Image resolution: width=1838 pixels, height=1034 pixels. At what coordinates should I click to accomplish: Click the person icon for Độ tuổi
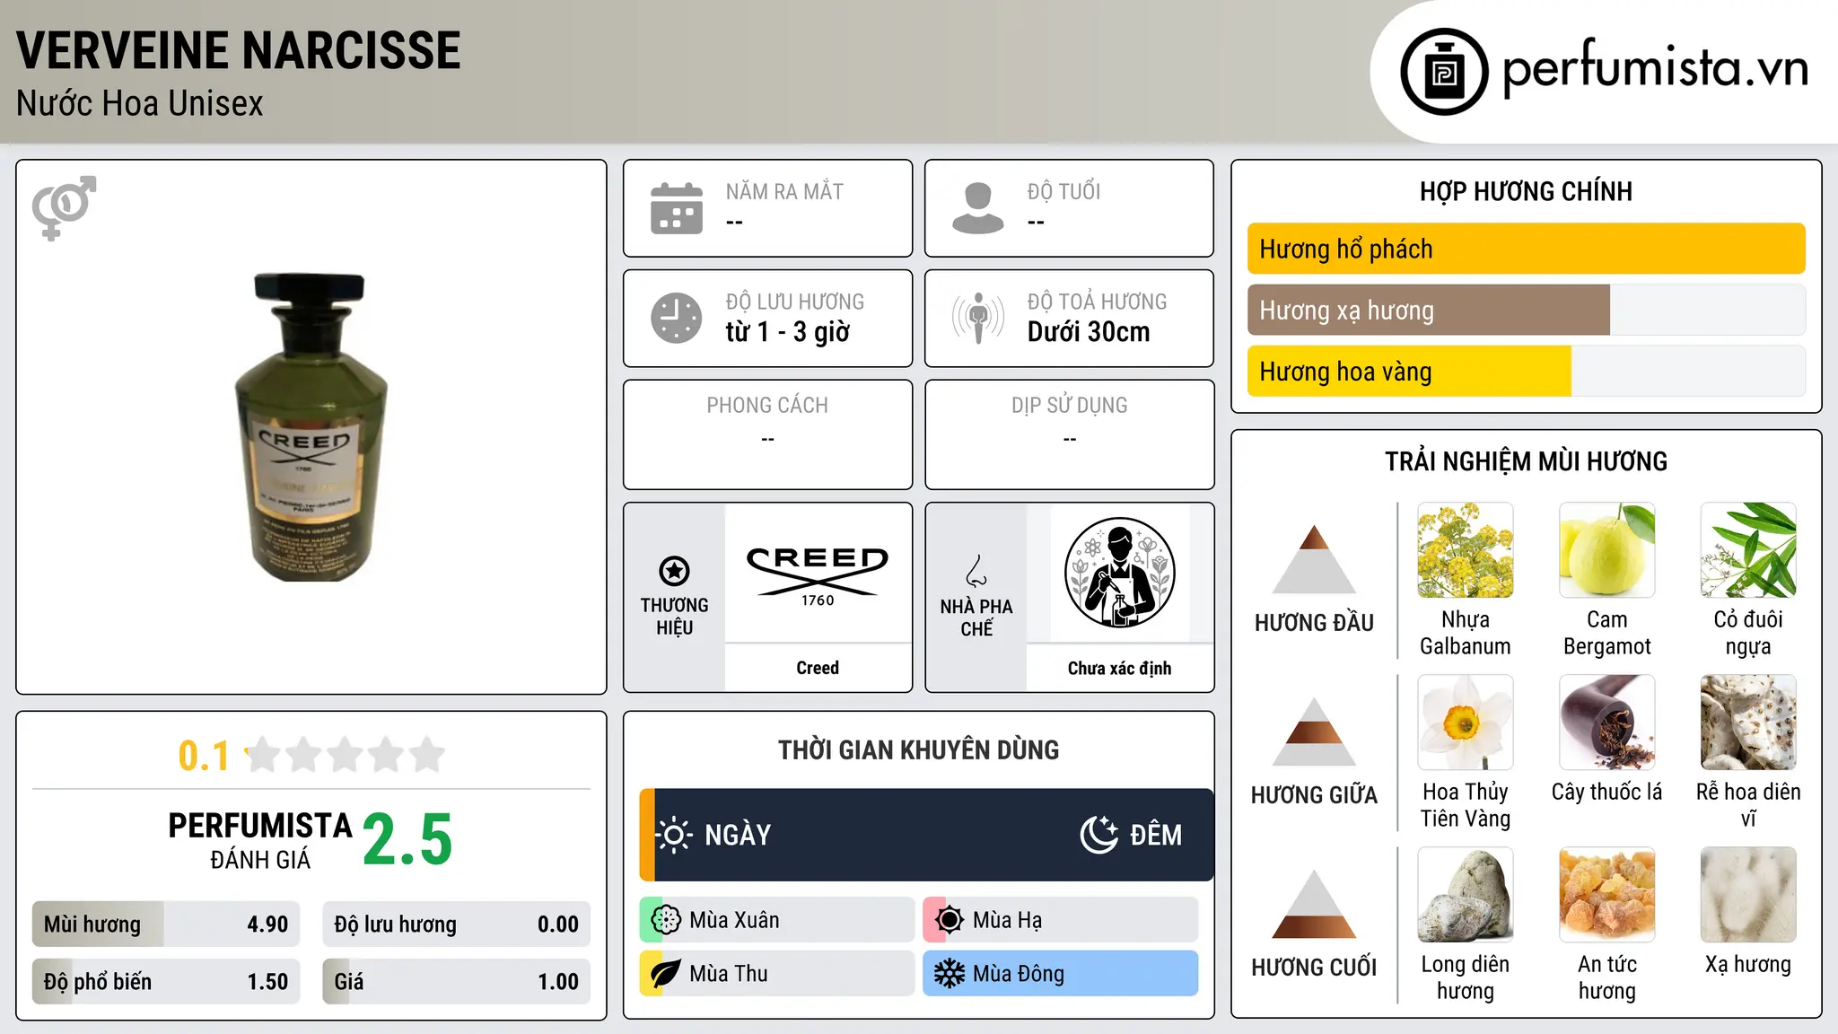pos(978,208)
